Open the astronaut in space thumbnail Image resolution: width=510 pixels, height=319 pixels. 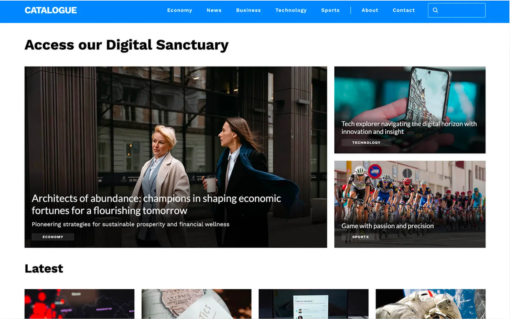tap(430, 304)
